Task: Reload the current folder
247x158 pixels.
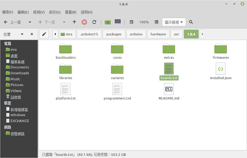Action: [94, 22]
